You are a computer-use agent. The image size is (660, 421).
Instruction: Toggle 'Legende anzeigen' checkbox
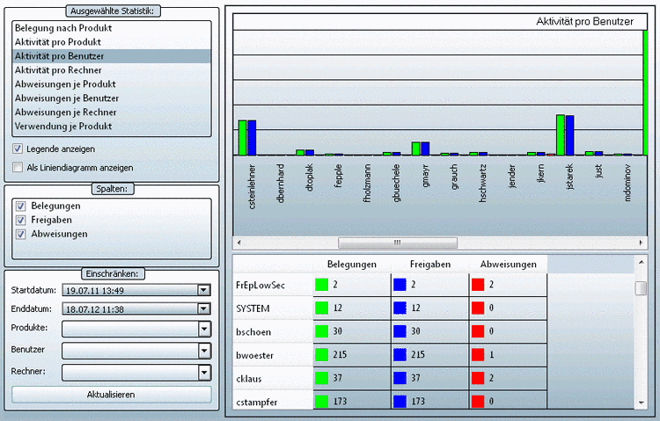(x=18, y=149)
